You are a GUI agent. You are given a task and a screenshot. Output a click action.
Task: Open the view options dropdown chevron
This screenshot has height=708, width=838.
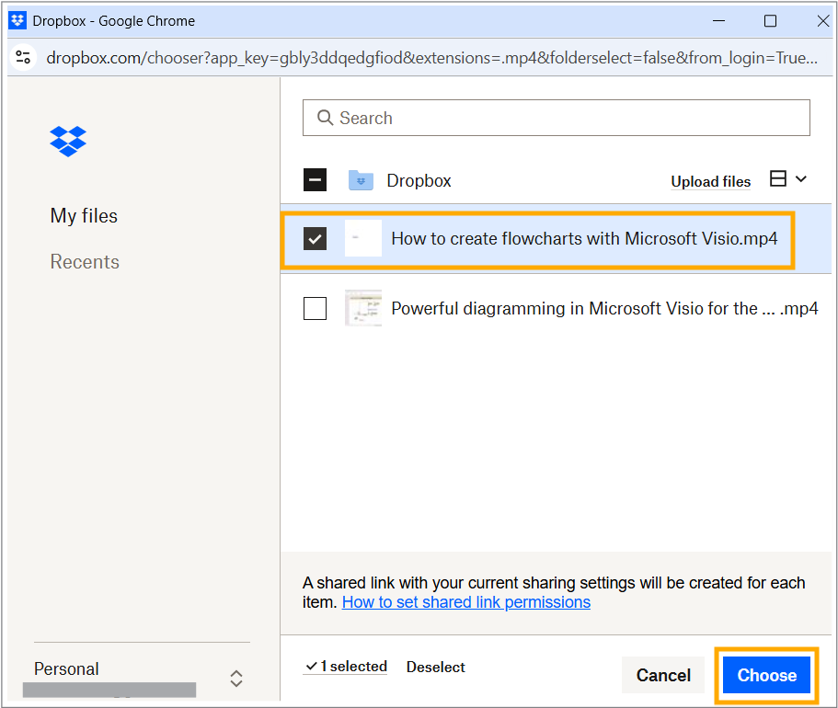pyautogui.click(x=801, y=179)
